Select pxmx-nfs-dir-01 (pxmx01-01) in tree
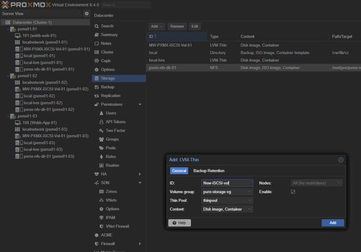 (x=49, y=69)
